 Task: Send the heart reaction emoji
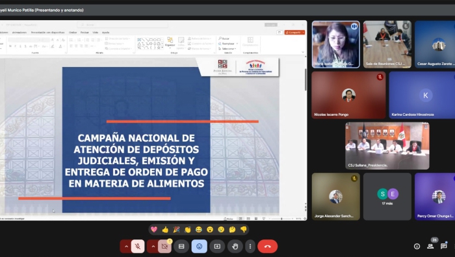(x=154, y=230)
